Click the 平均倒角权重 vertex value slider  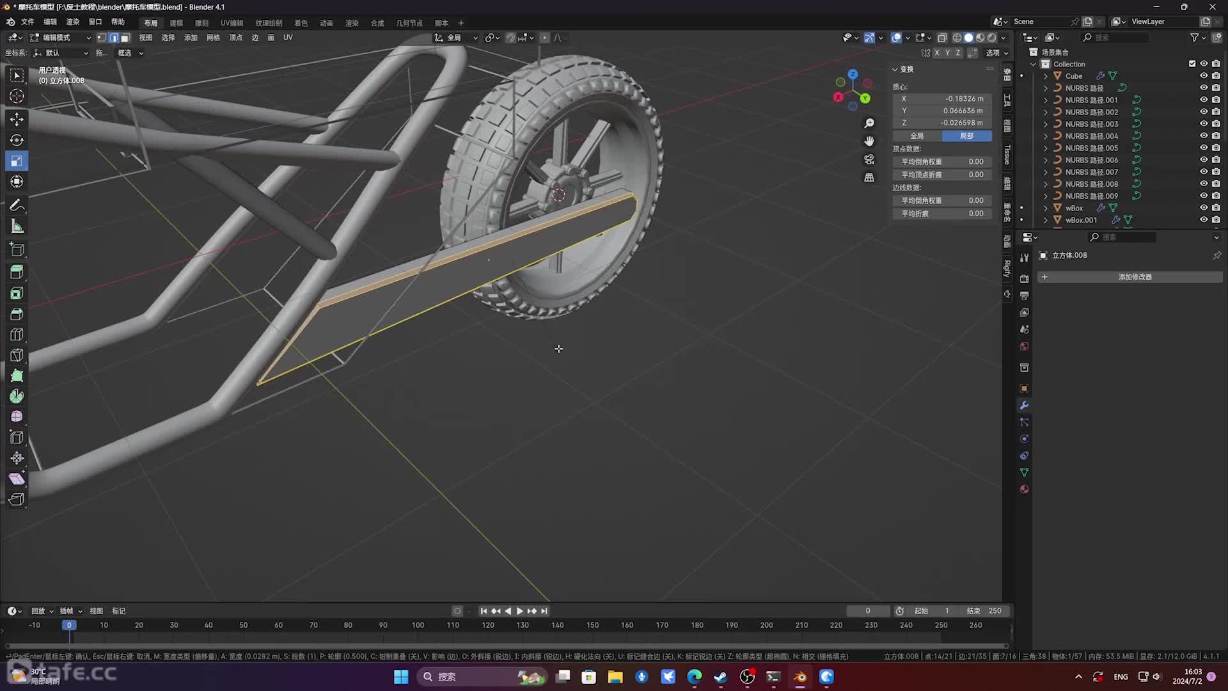942,162
